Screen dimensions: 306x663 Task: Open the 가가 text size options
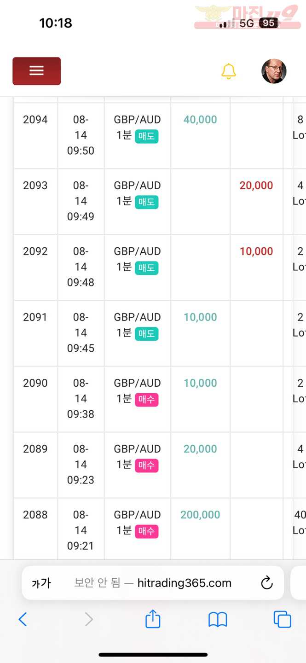pos(41,583)
